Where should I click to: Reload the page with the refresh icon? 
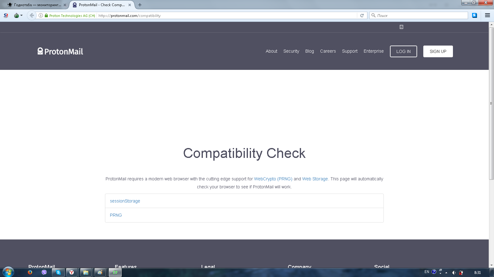tap(362, 15)
